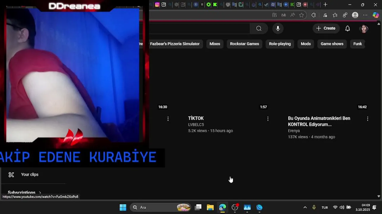Click the page scrollbar down arrow

379,196
